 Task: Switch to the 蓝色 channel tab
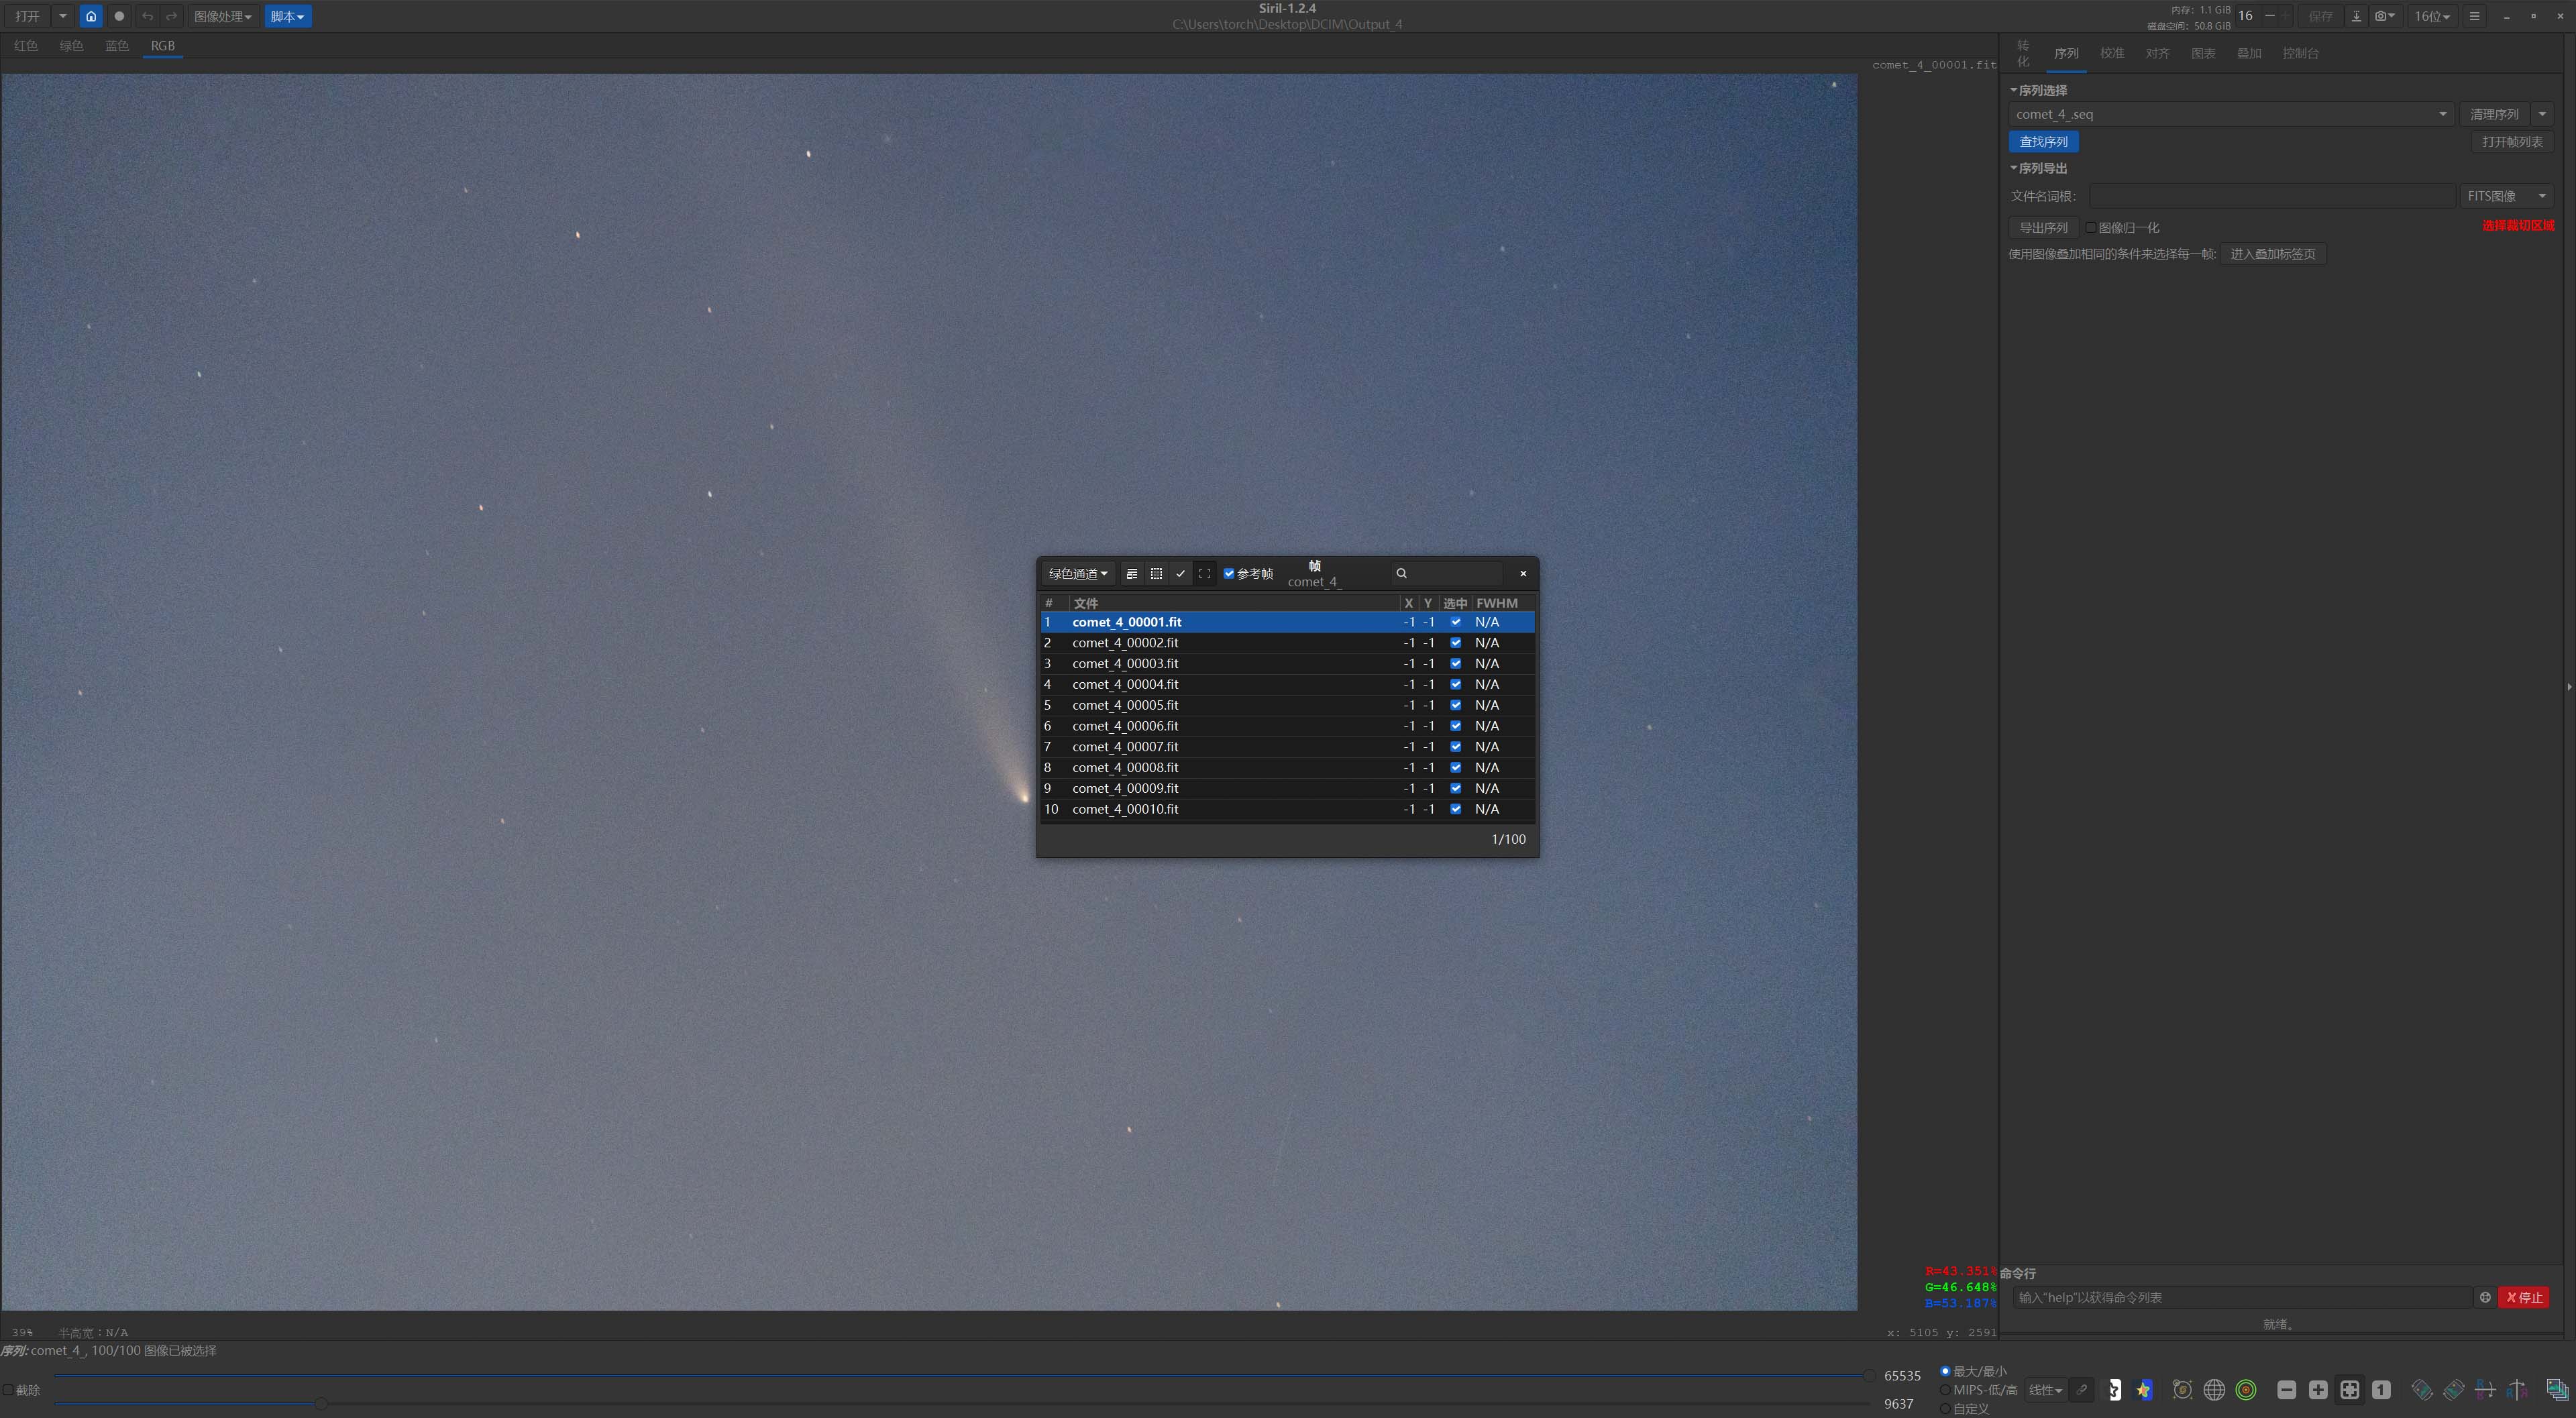coord(117,46)
